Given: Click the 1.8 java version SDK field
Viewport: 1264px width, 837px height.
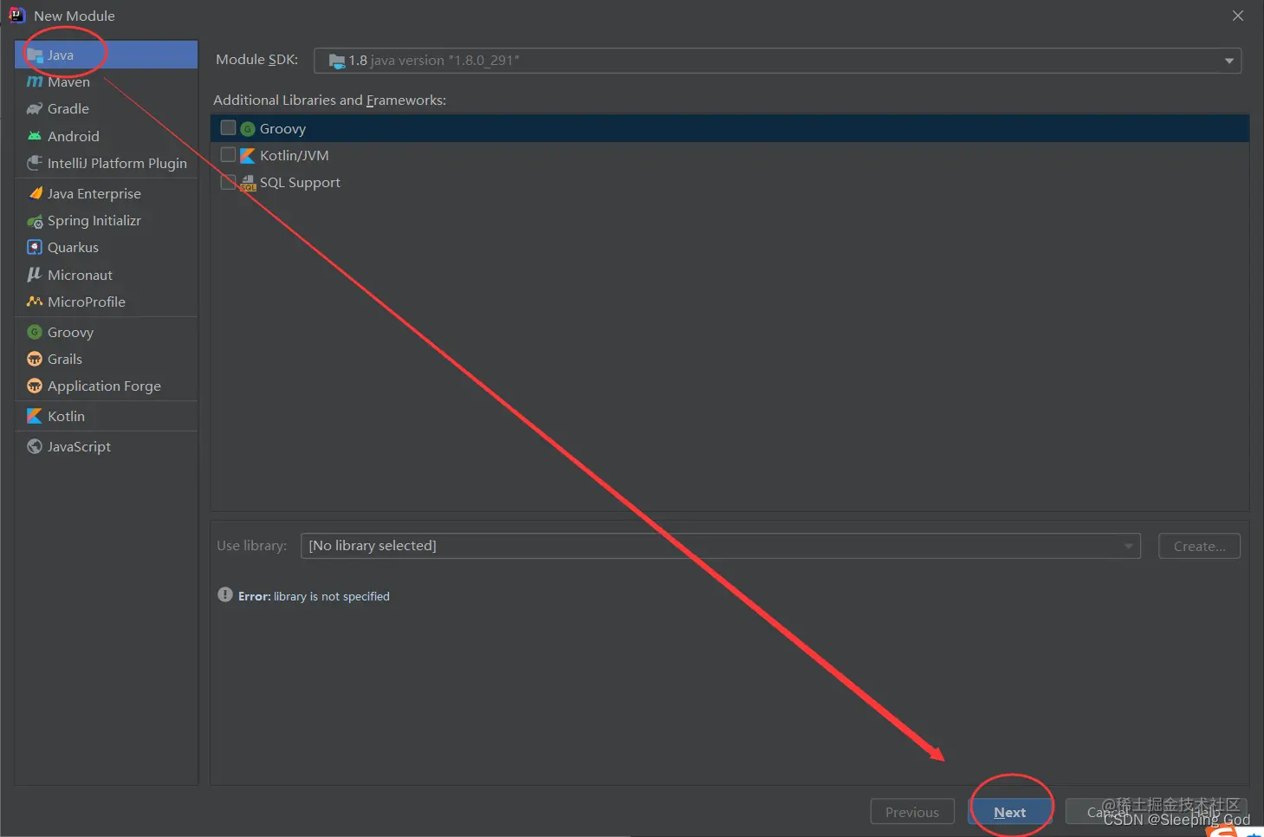Looking at the screenshot, I should 777,61.
